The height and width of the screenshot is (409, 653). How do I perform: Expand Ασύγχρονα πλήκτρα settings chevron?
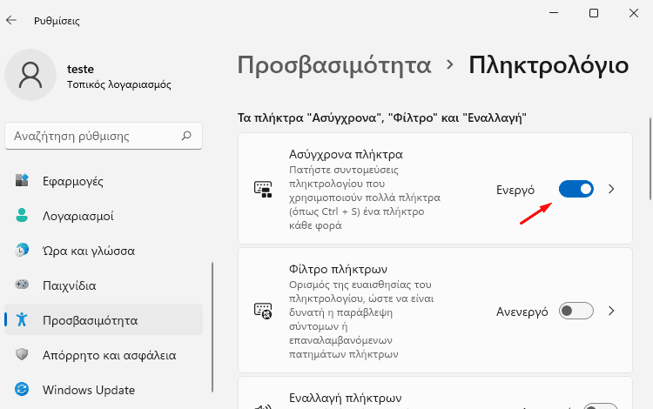tap(611, 189)
